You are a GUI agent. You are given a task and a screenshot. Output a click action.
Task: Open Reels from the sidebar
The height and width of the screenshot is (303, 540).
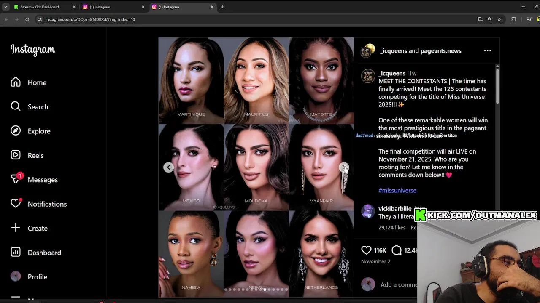coord(27,155)
